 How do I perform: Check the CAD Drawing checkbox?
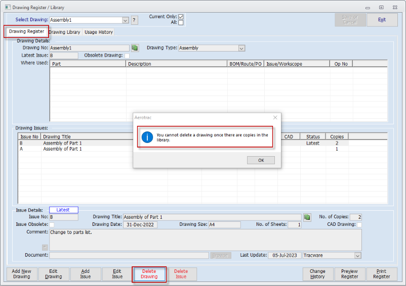pyautogui.click(x=359, y=225)
